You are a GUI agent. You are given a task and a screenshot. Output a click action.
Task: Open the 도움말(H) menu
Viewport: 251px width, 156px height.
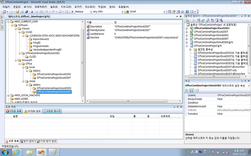(x=123, y=7)
